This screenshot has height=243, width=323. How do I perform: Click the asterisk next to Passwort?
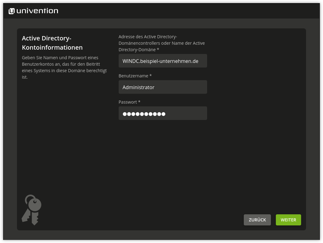[x=139, y=102]
